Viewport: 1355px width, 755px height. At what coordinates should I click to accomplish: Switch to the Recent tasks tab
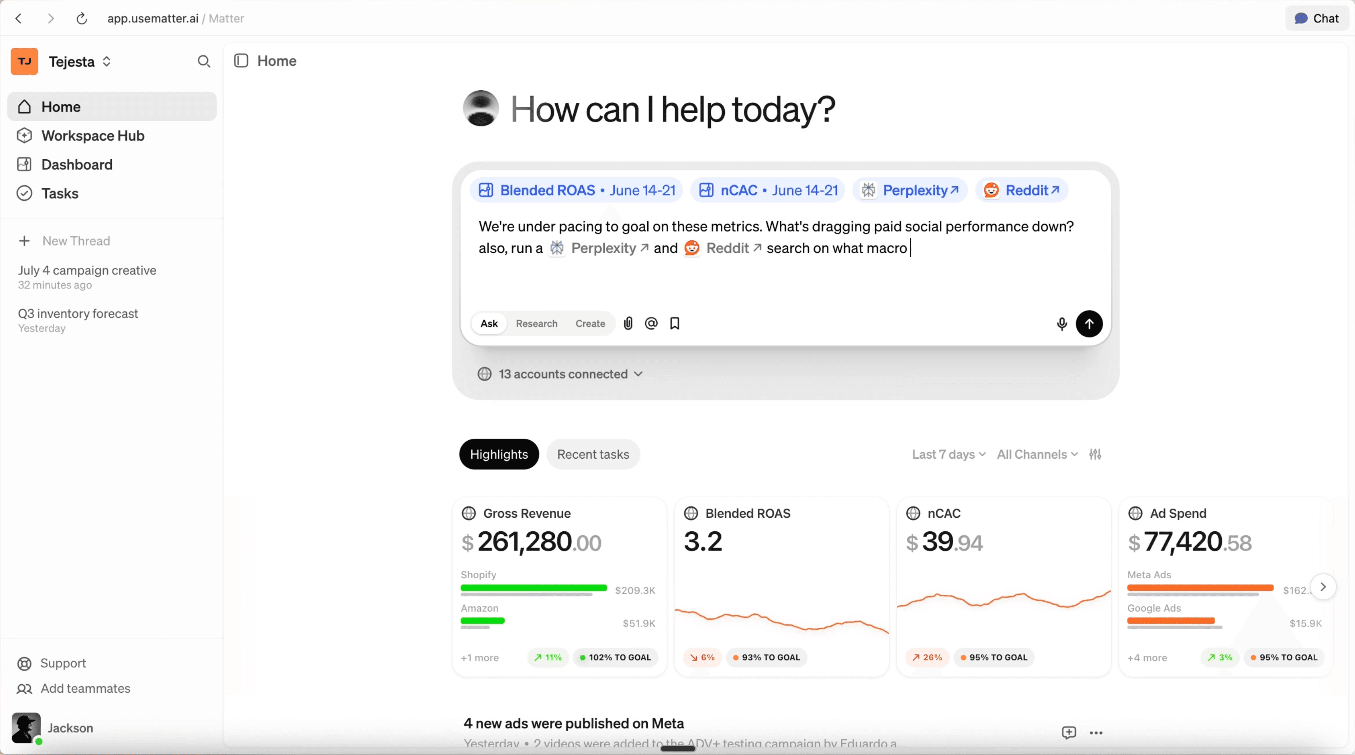[x=593, y=454]
